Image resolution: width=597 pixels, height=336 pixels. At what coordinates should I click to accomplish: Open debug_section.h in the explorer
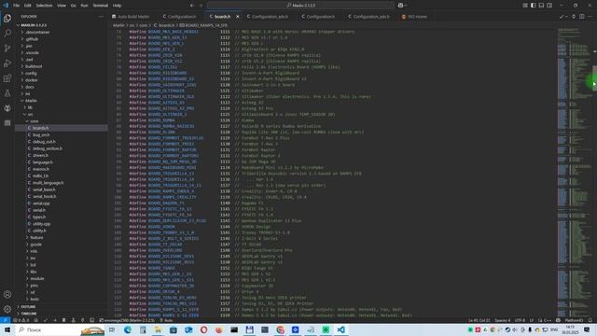click(x=48, y=148)
